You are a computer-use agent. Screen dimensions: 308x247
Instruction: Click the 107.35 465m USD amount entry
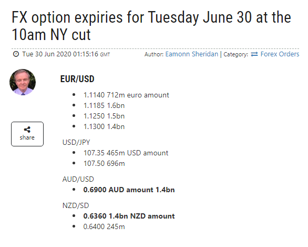[126, 153]
